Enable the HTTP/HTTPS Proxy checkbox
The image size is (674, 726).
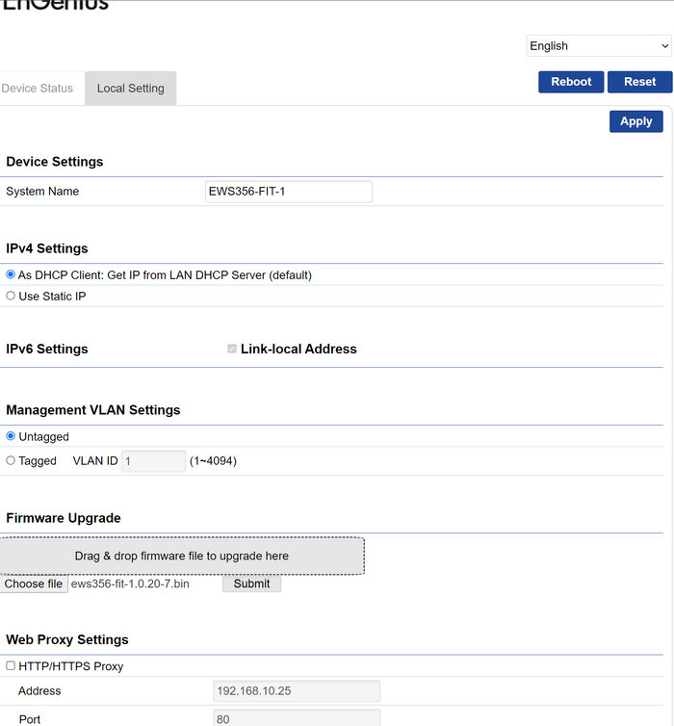pos(11,666)
